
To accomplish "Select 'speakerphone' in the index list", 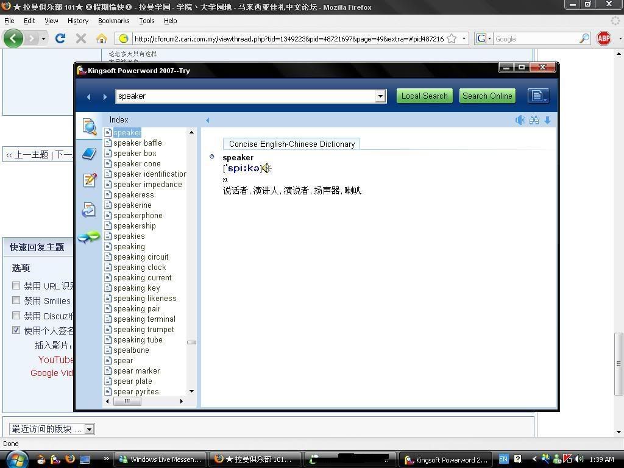I will pos(138,216).
